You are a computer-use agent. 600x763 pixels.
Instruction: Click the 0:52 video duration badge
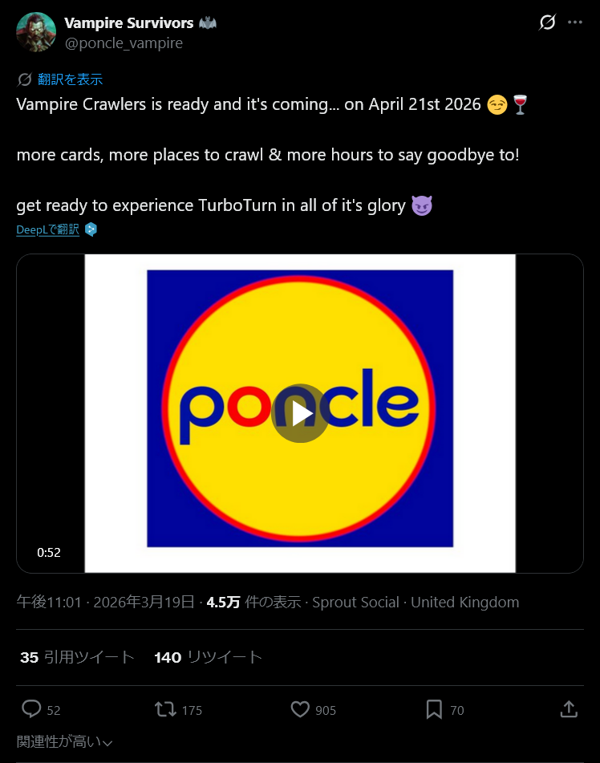pyautogui.click(x=48, y=552)
